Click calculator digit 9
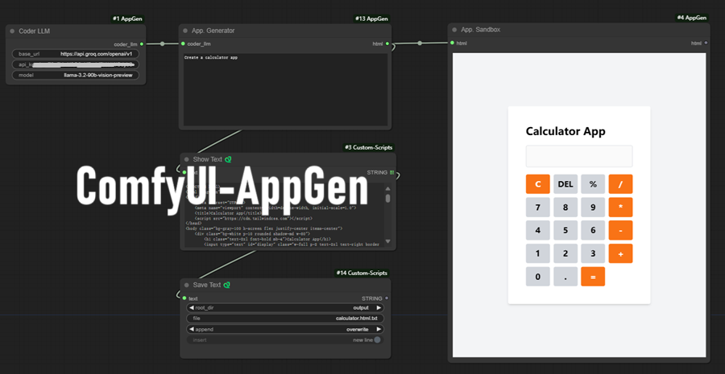Screen dimensions: 725x374 593,208
